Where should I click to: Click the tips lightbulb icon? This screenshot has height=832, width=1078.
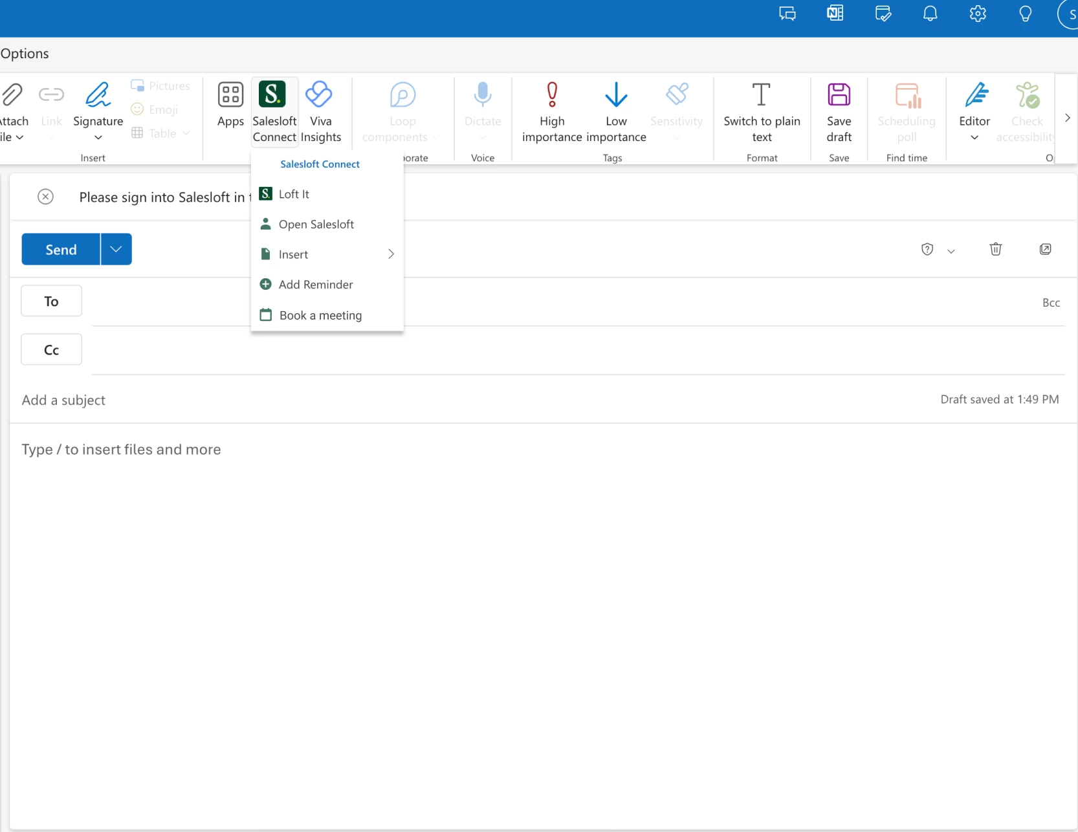click(1026, 14)
